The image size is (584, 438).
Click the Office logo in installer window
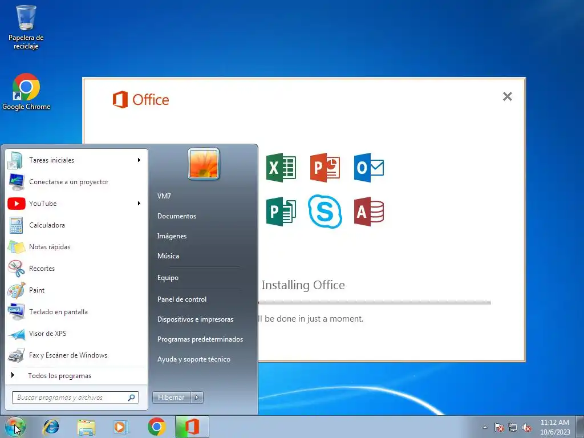click(x=141, y=99)
